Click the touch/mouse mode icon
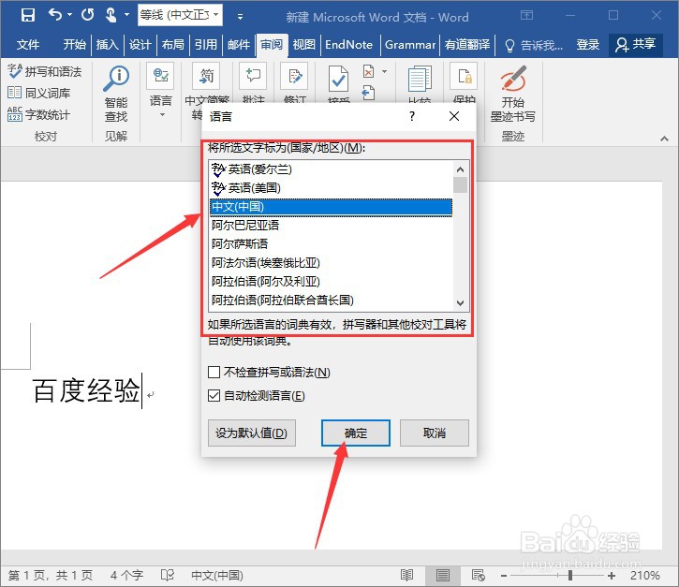 tap(111, 16)
